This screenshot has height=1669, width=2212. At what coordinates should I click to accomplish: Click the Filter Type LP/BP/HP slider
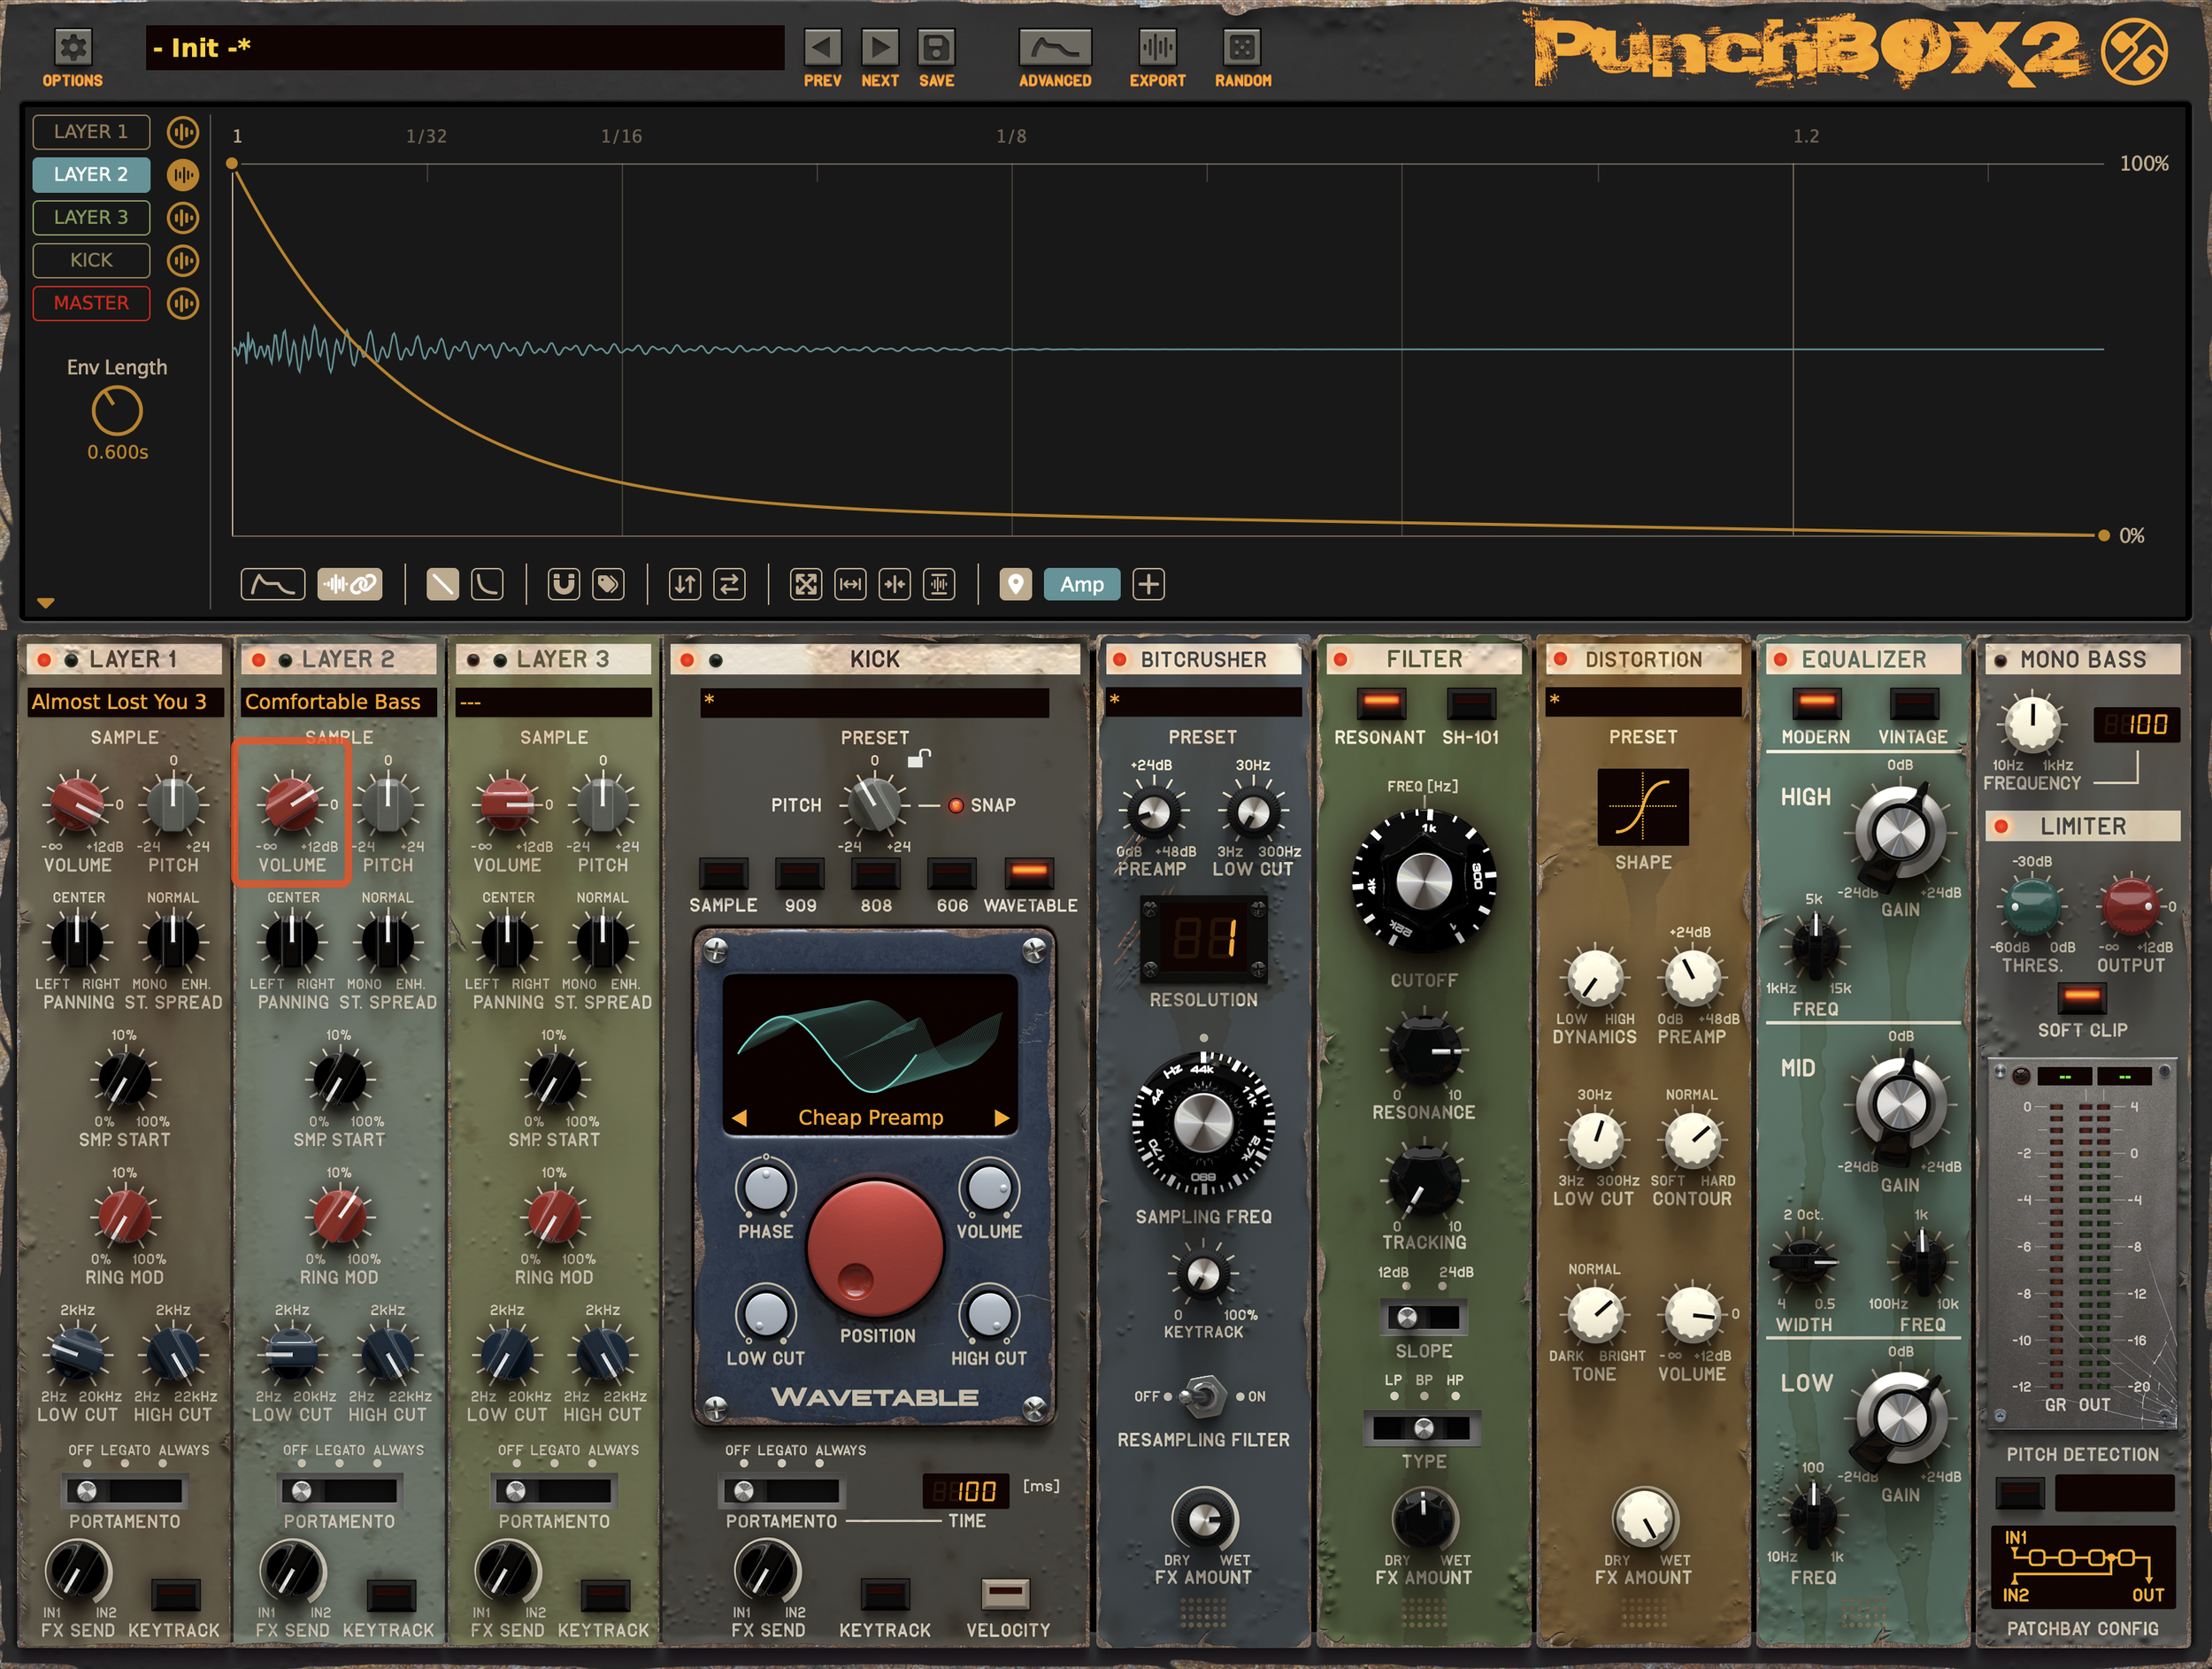tap(1423, 1428)
